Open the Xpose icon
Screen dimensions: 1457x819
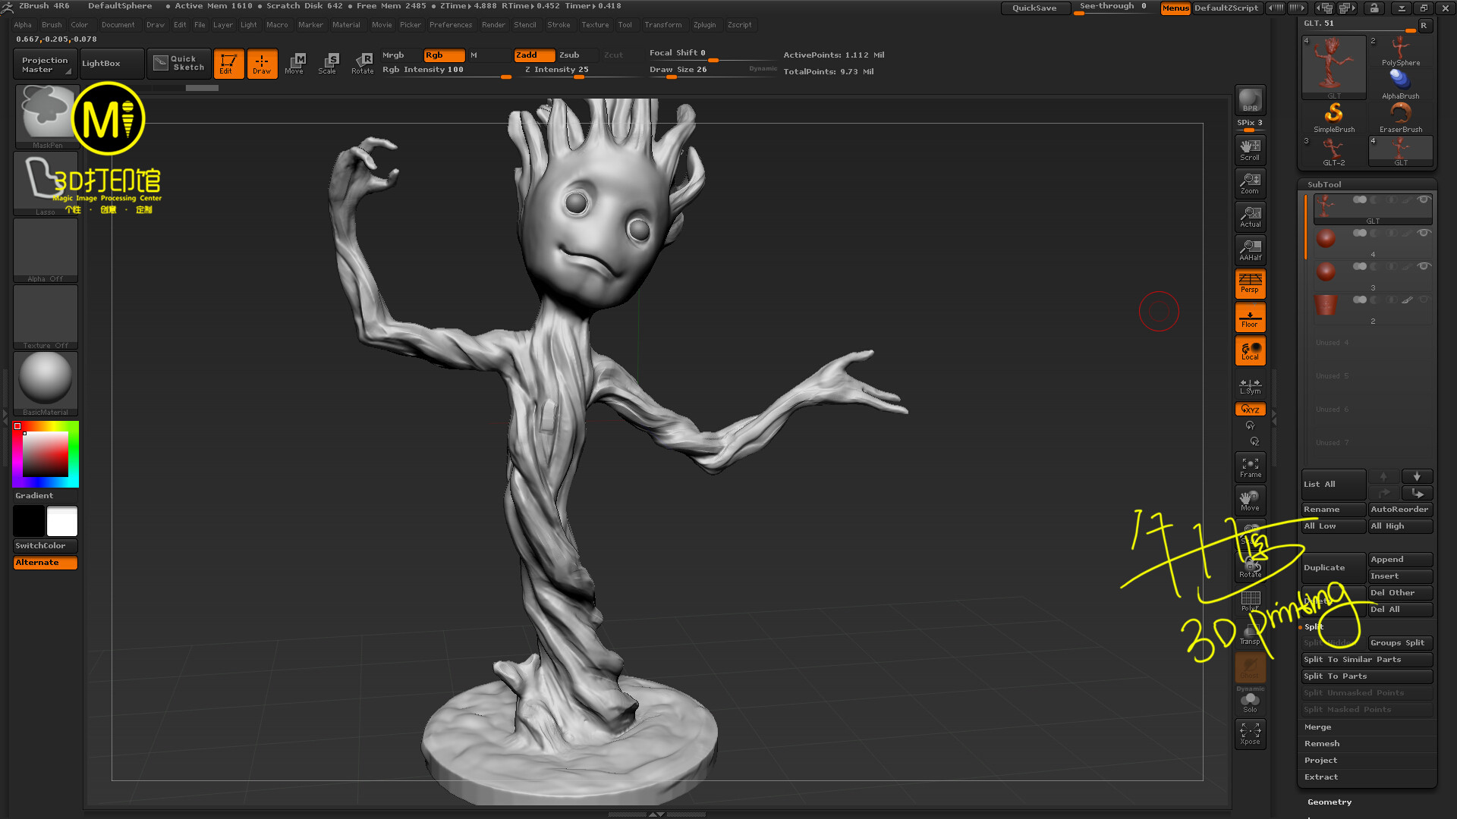[1250, 733]
